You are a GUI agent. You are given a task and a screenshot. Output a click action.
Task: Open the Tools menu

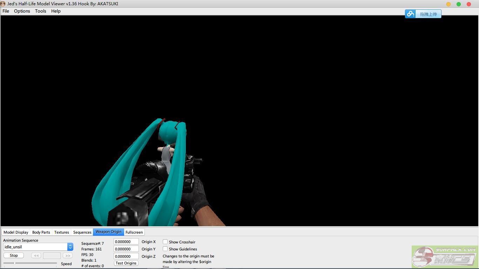point(40,11)
